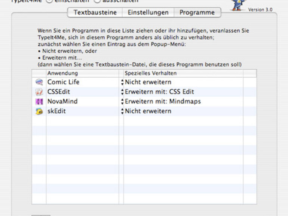Screen dimensions: 288x216
Task: Open behavior popup for NovaMind
Action: [x=122, y=102]
